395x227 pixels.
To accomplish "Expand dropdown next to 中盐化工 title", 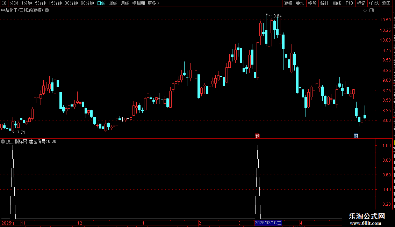I will pos(47,10).
